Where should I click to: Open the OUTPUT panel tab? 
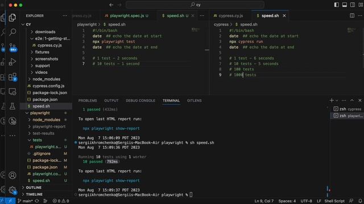[x=111, y=100]
